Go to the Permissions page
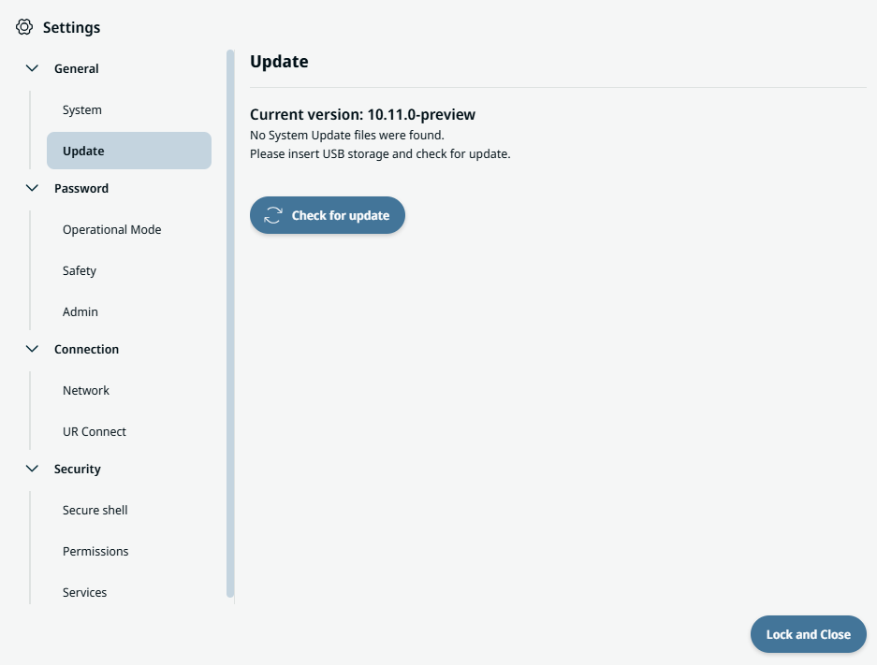 tap(95, 551)
